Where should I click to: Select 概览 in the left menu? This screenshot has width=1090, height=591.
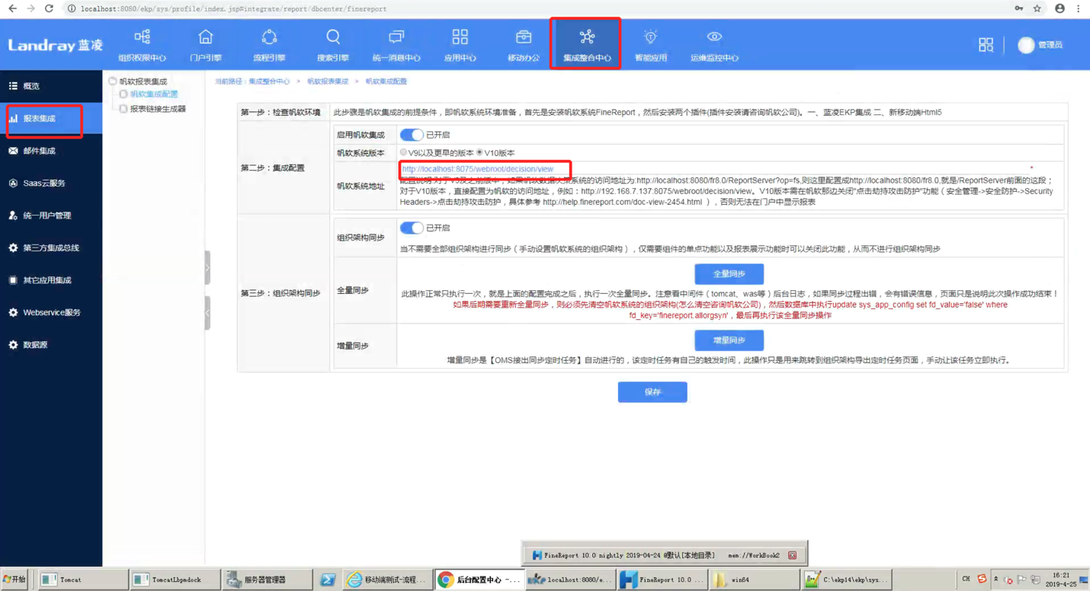51,86
